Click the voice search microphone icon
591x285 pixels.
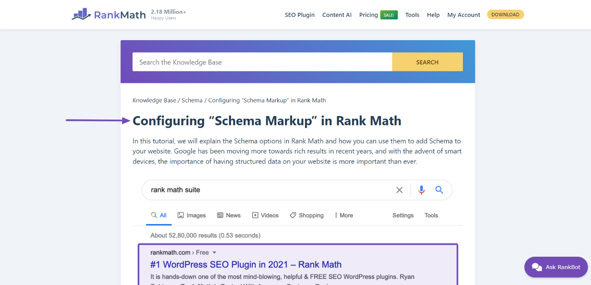[x=421, y=190]
